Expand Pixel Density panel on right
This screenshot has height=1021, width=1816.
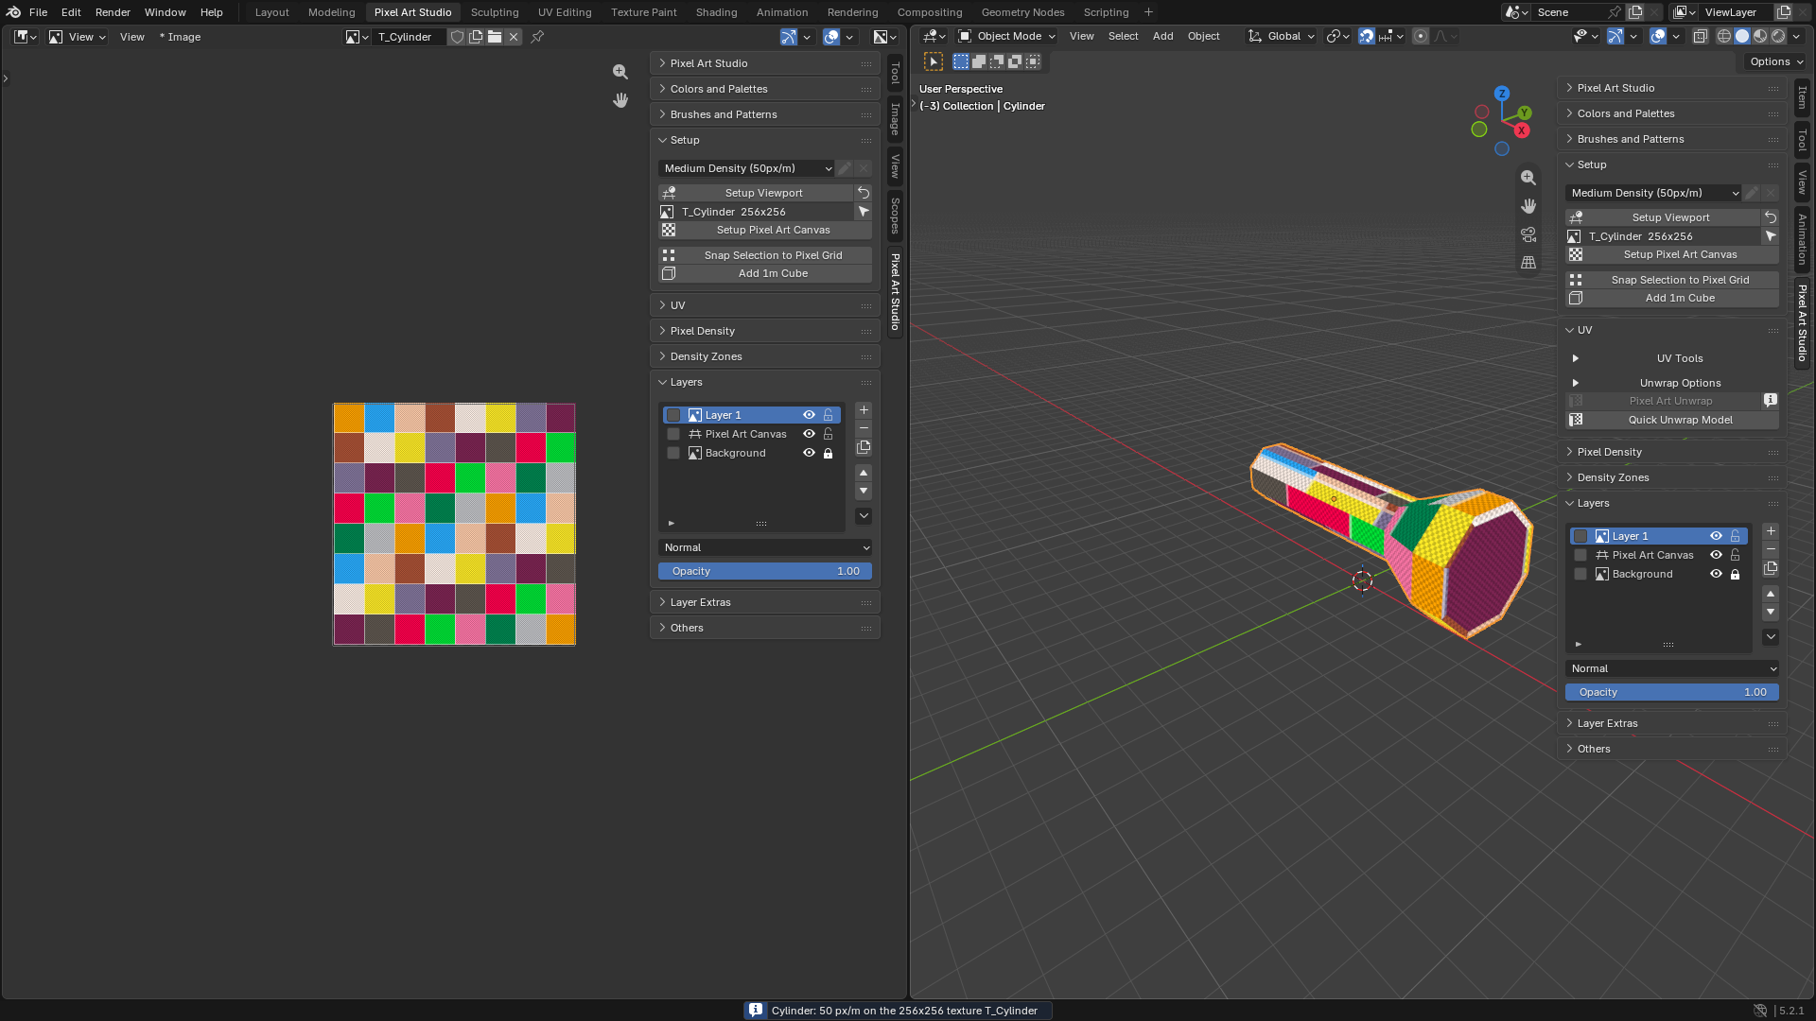click(1671, 452)
